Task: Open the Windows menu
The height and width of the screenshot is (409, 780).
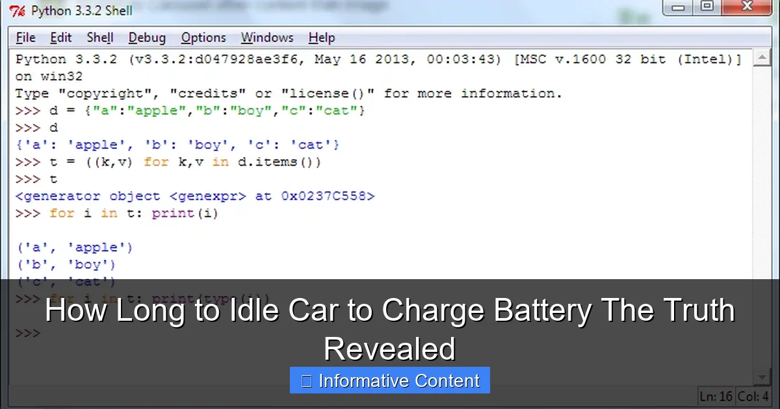Action: coord(266,38)
